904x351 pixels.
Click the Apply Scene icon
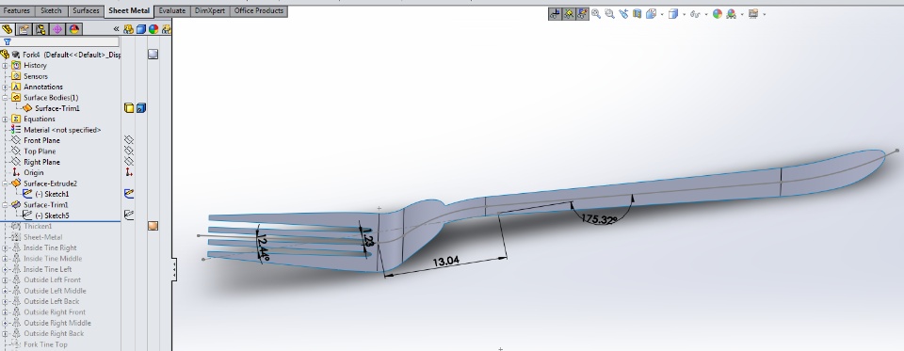(x=731, y=14)
